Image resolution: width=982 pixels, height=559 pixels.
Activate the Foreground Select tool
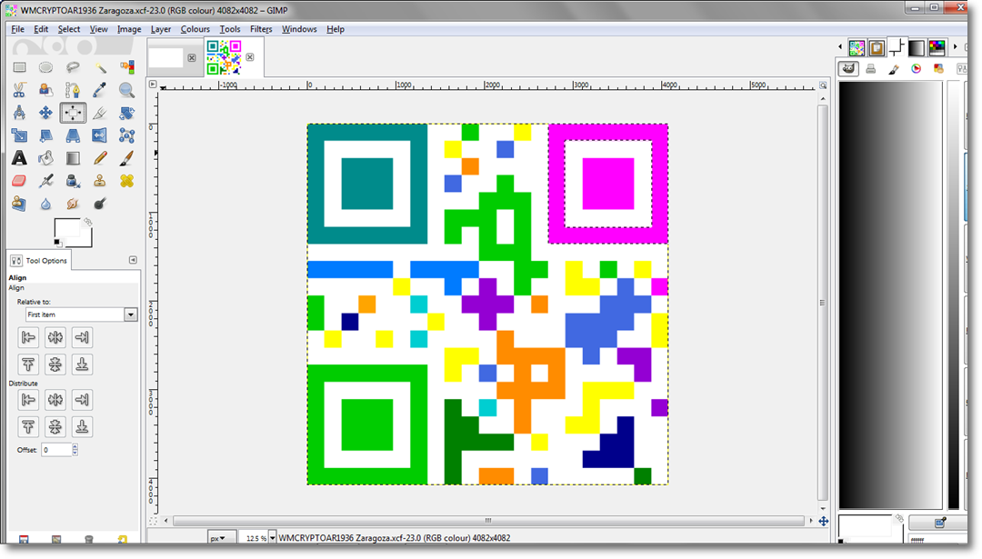pyautogui.click(x=45, y=90)
